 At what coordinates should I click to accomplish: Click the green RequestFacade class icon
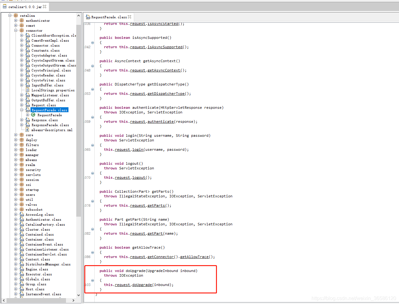coord(33,115)
